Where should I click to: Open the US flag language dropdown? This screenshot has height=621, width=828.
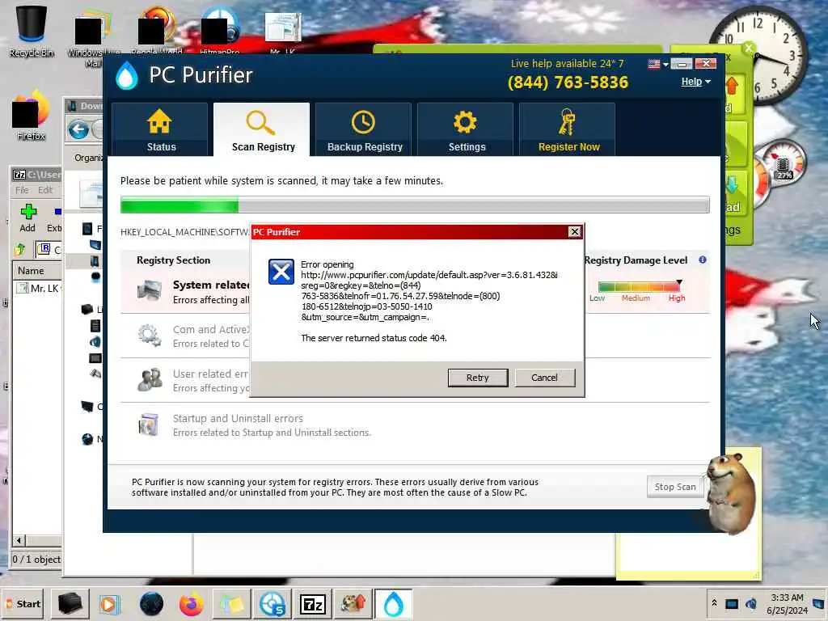[x=658, y=64]
